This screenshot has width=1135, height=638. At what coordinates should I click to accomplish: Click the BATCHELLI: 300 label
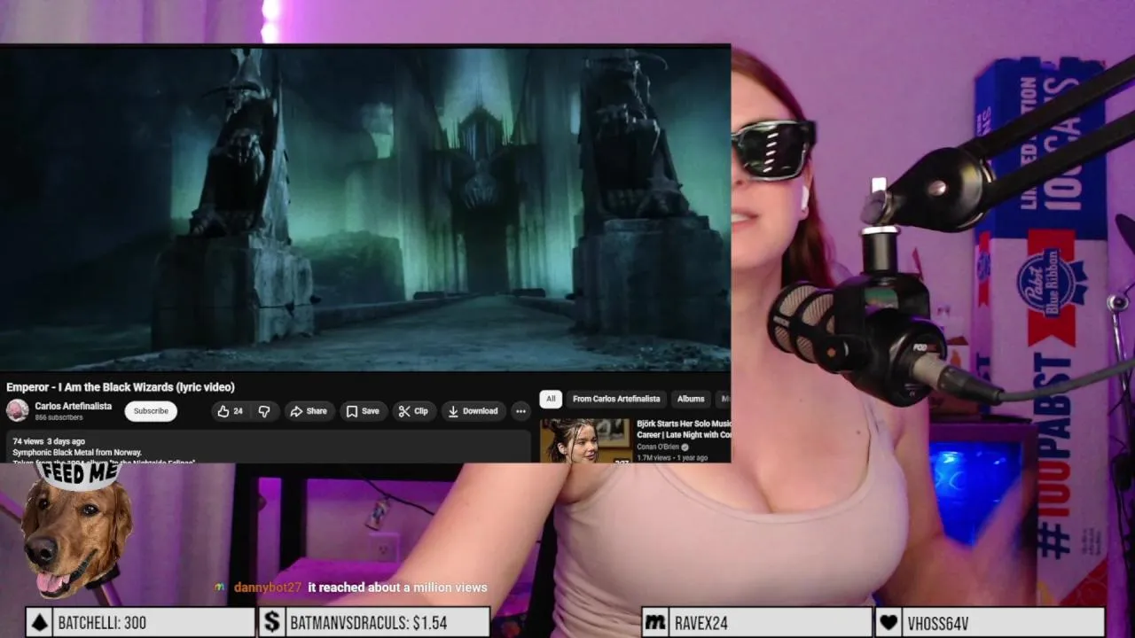(102, 623)
